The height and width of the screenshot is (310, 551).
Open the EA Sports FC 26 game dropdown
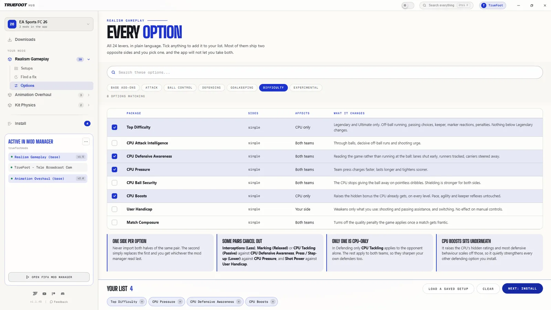click(49, 24)
